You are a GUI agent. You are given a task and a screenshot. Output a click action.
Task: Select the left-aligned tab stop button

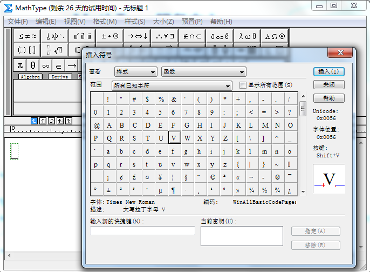coord(34,121)
